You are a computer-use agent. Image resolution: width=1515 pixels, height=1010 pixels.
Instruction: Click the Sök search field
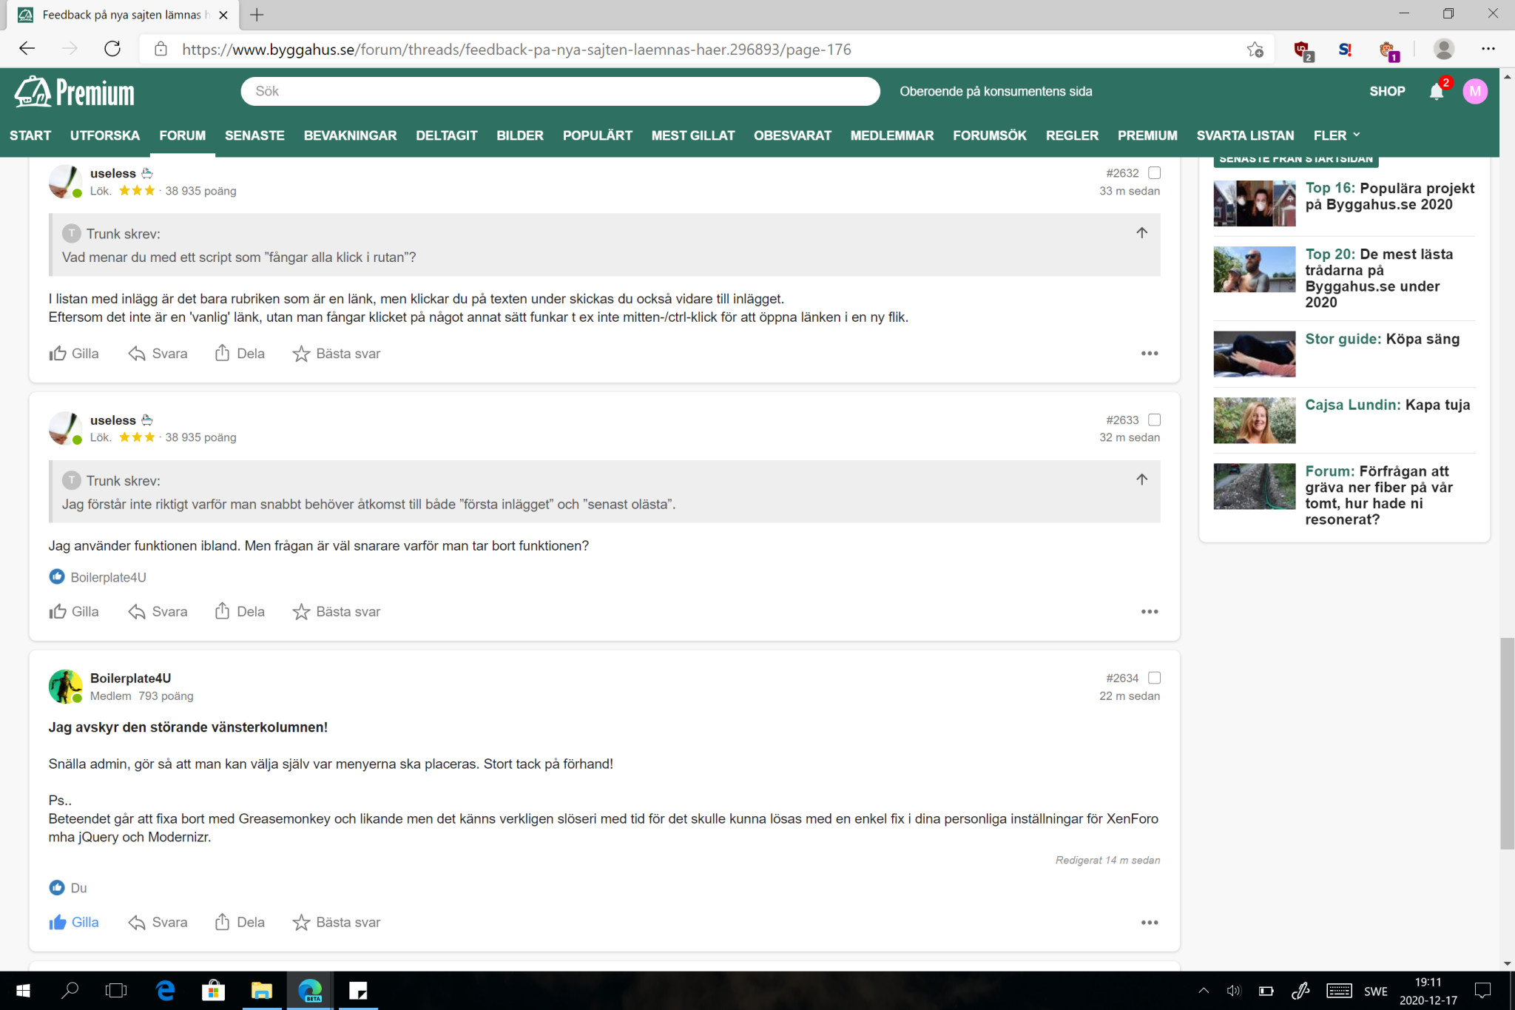[560, 92]
